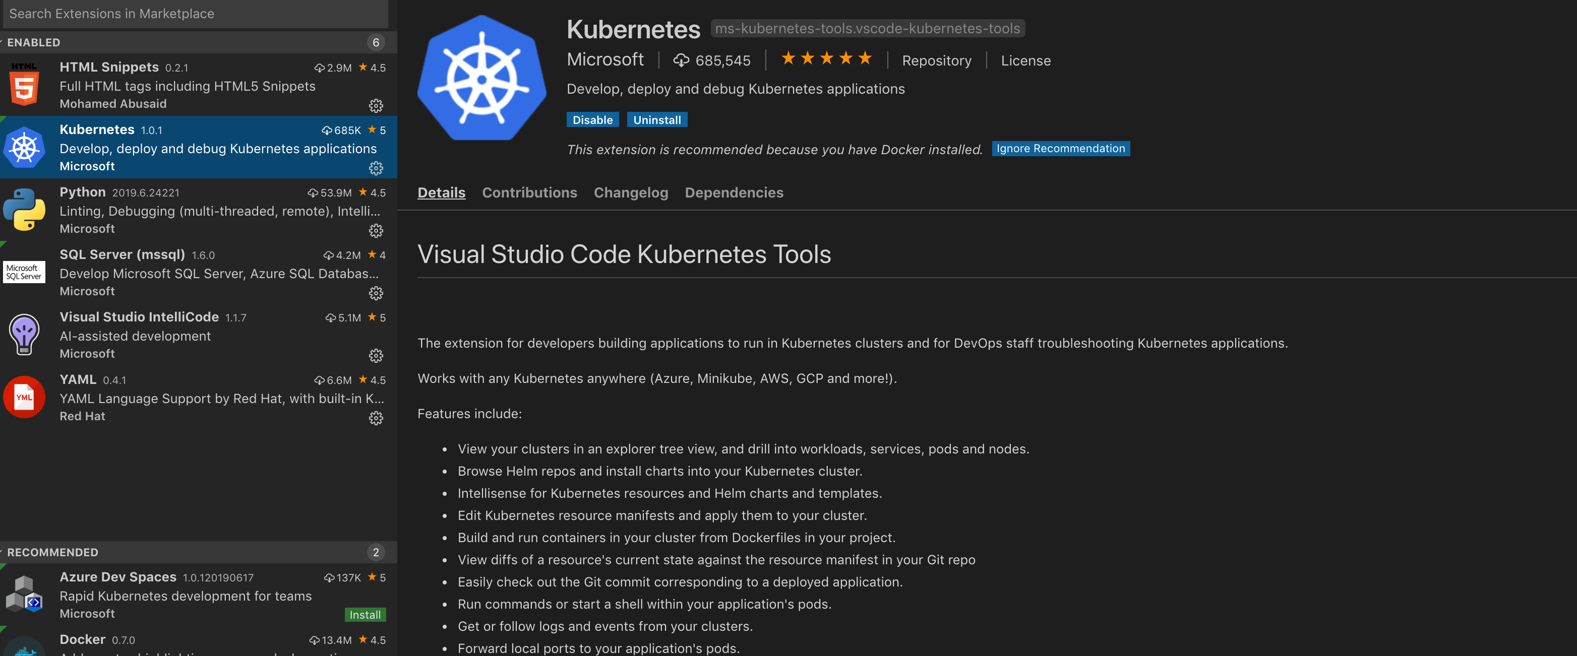The image size is (1577, 656).
Task: Disable the Kubernetes extension
Action: [x=592, y=120]
